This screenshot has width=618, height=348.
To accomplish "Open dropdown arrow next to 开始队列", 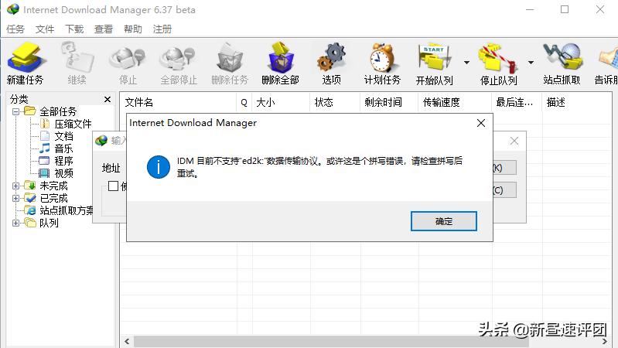I will click(x=466, y=63).
